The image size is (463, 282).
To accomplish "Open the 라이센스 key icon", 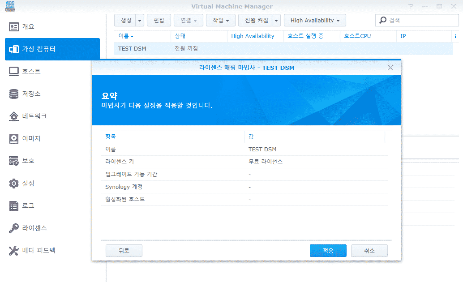I will [13, 228].
